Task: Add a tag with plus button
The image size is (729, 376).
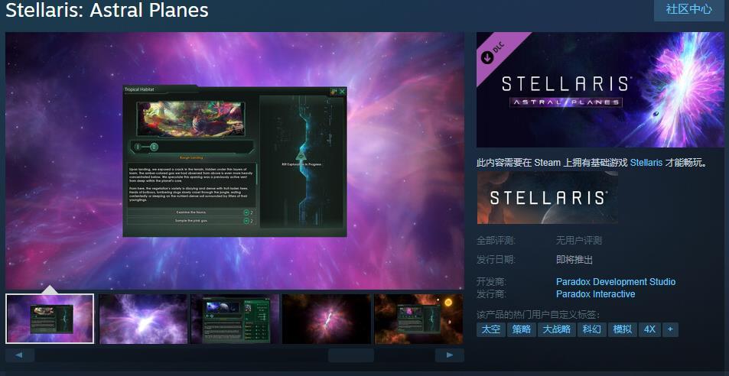Action: (670, 329)
